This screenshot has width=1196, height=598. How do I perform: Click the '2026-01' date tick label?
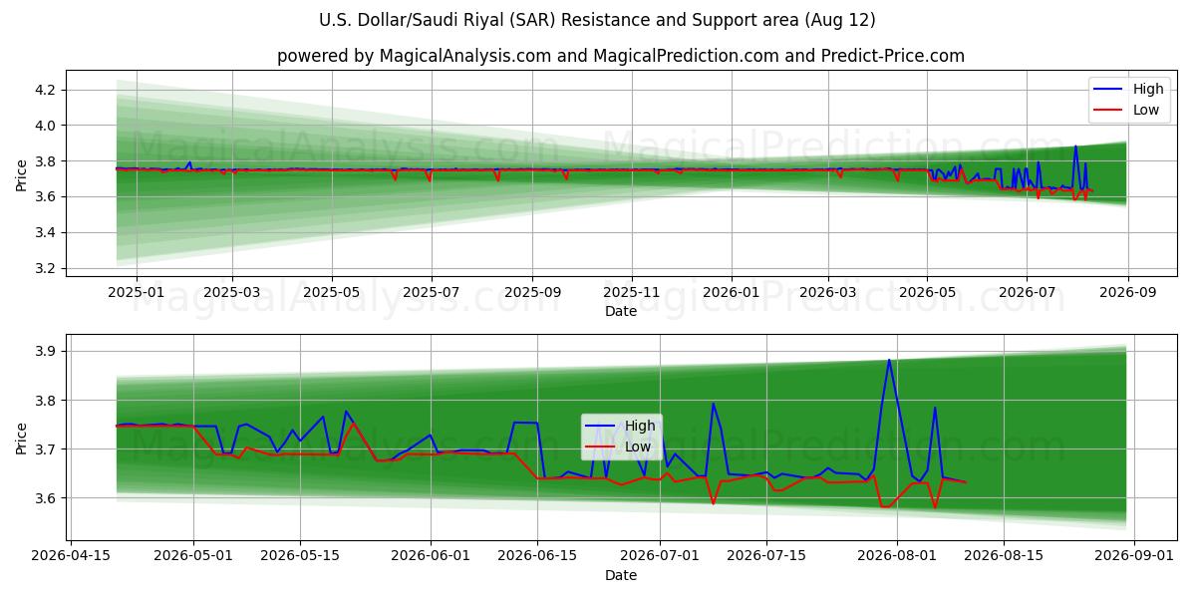(x=731, y=294)
